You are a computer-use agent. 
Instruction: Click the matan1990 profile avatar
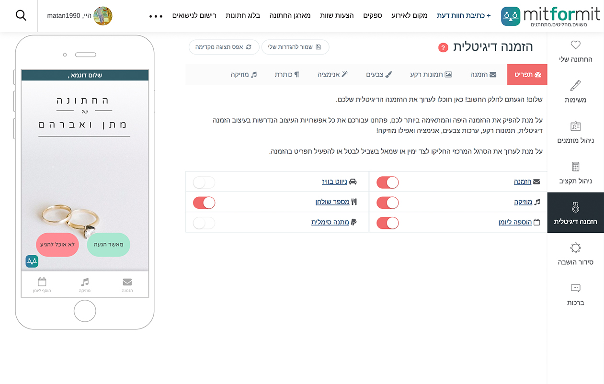103,16
